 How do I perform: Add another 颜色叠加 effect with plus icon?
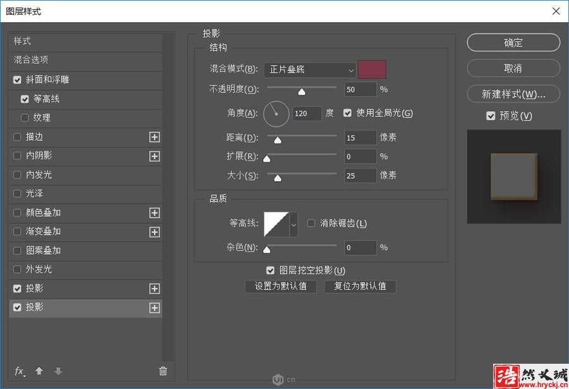click(155, 213)
